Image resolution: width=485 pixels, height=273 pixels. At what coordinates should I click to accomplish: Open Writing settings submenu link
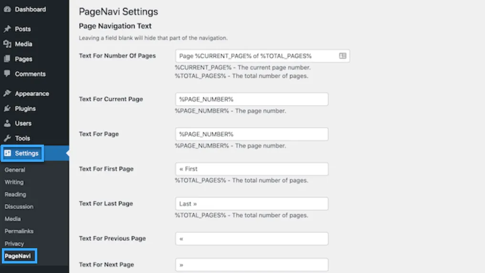14,182
